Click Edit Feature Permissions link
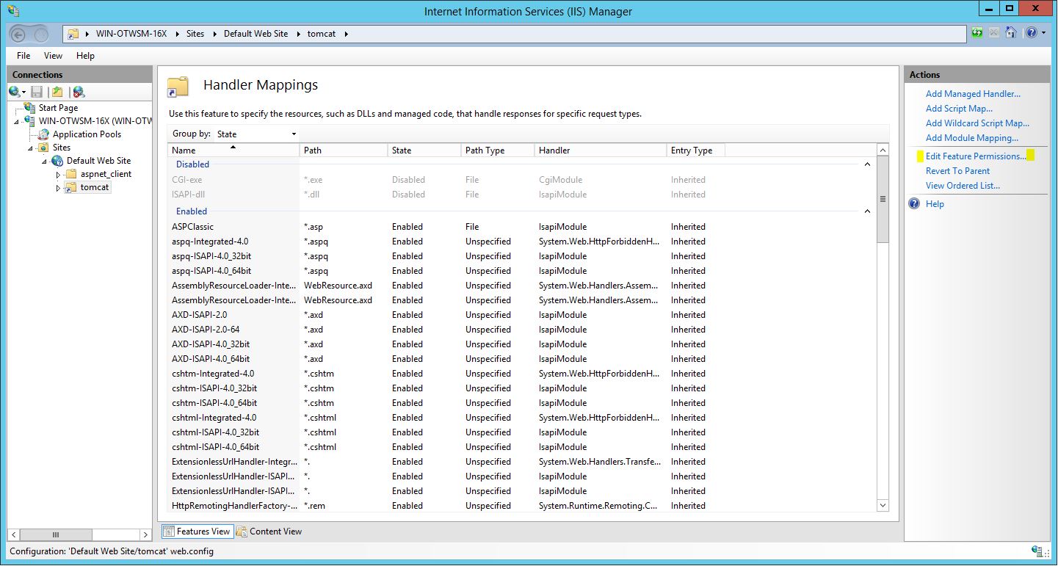Image resolution: width=1058 pixels, height=566 pixels. click(x=976, y=156)
